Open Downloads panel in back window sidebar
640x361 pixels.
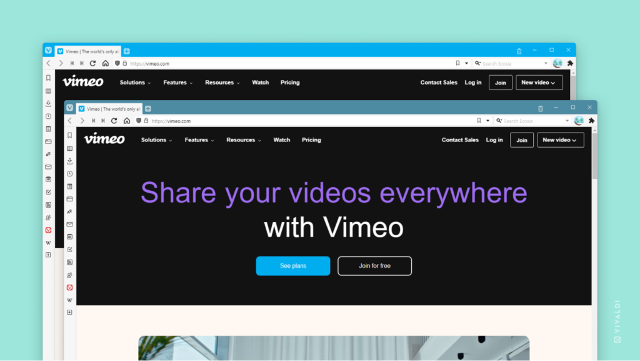click(48, 103)
